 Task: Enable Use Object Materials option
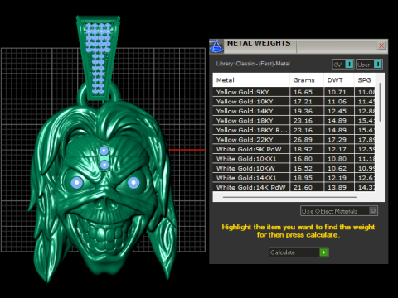(x=339, y=211)
